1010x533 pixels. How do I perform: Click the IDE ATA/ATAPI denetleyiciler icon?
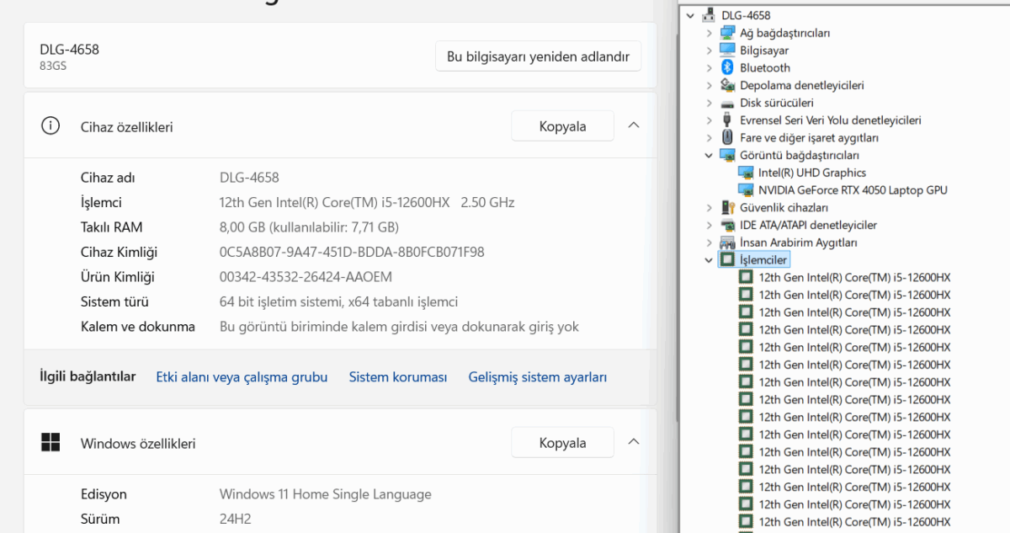(727, 225)
